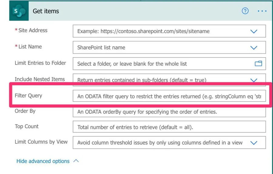
Task: Click the Limit Entries to Folder field
Action: [x=164, y=64]
